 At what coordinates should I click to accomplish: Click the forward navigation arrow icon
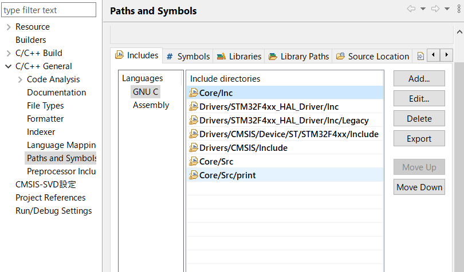coord(435,9)
